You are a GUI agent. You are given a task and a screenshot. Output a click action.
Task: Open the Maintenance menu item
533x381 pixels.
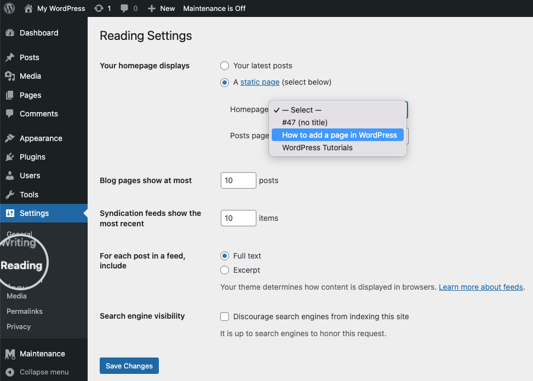[x=44, y=354]
